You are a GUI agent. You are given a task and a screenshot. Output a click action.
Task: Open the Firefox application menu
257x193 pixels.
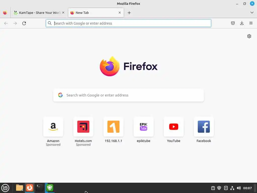coord(251,23)
